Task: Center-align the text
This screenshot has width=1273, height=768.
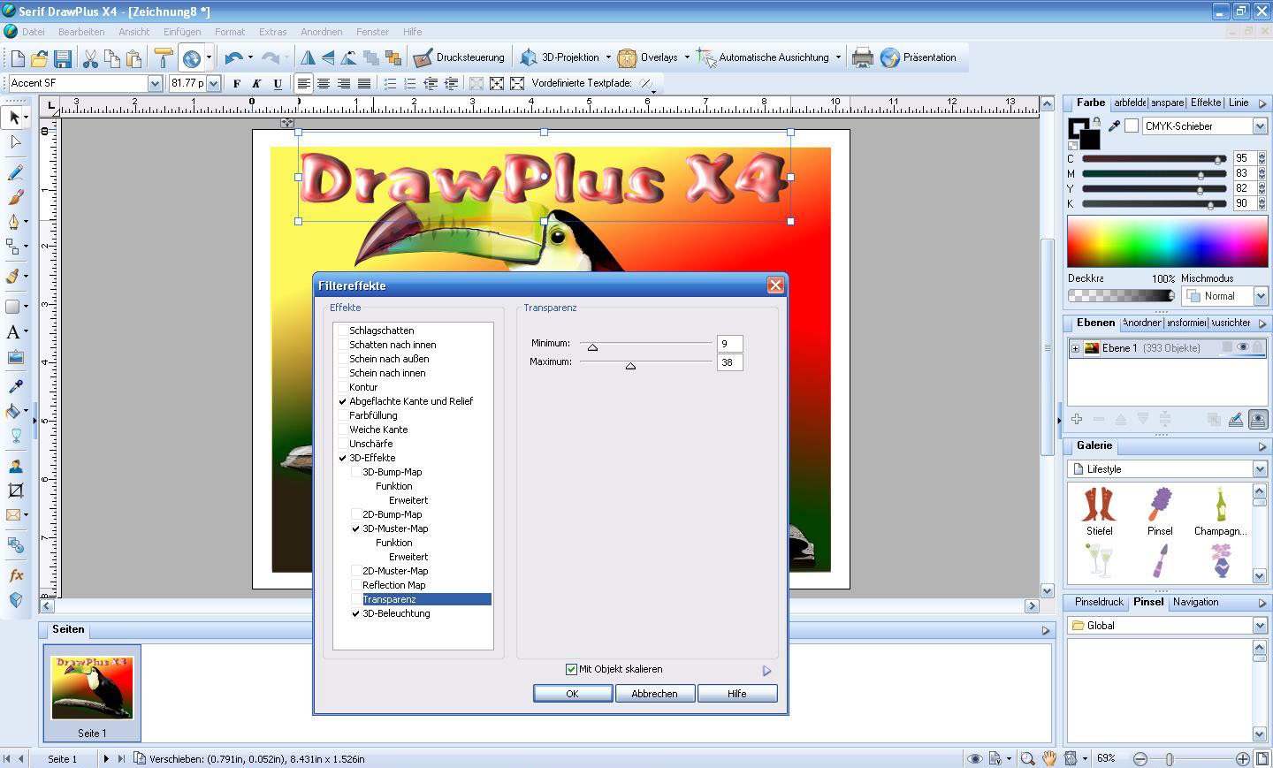Action: point(324,83)
